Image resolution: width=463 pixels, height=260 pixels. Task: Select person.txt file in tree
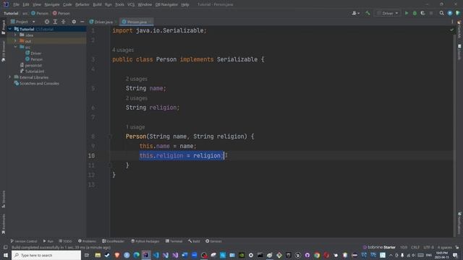pos(31,65)
